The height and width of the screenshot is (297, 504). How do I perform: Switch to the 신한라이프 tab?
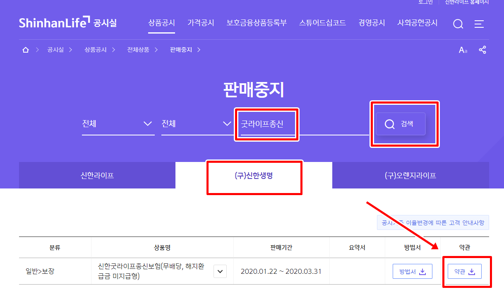point(97,175)
